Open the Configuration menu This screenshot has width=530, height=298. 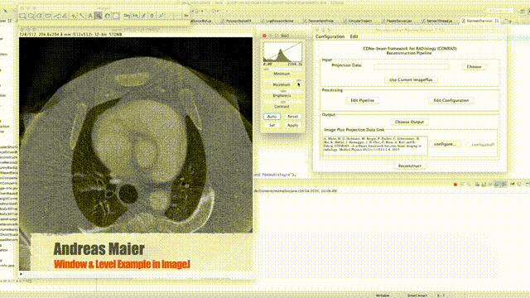pyautogui.click(x=330, y=36)
